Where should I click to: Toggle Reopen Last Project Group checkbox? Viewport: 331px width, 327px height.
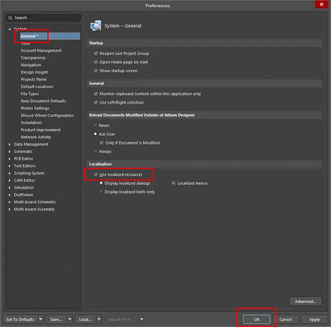tap(95, 54)
